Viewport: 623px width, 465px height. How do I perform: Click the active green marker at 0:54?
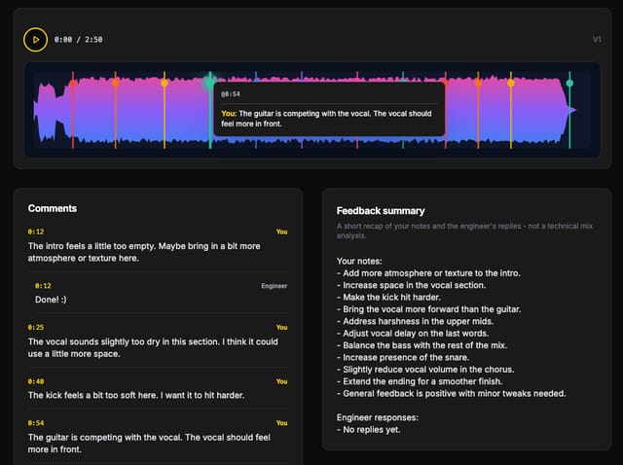[x=210, y=83]
